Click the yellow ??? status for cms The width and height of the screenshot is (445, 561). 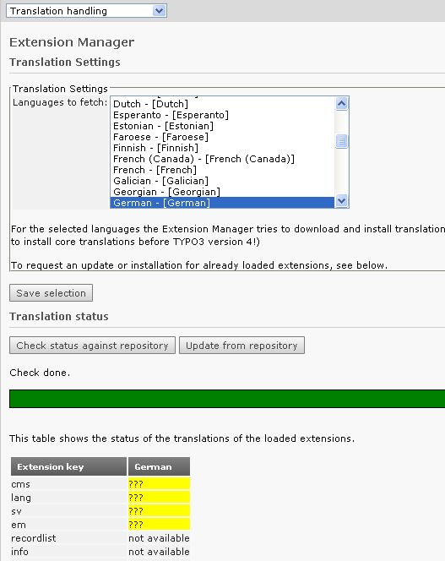[159, 484]
